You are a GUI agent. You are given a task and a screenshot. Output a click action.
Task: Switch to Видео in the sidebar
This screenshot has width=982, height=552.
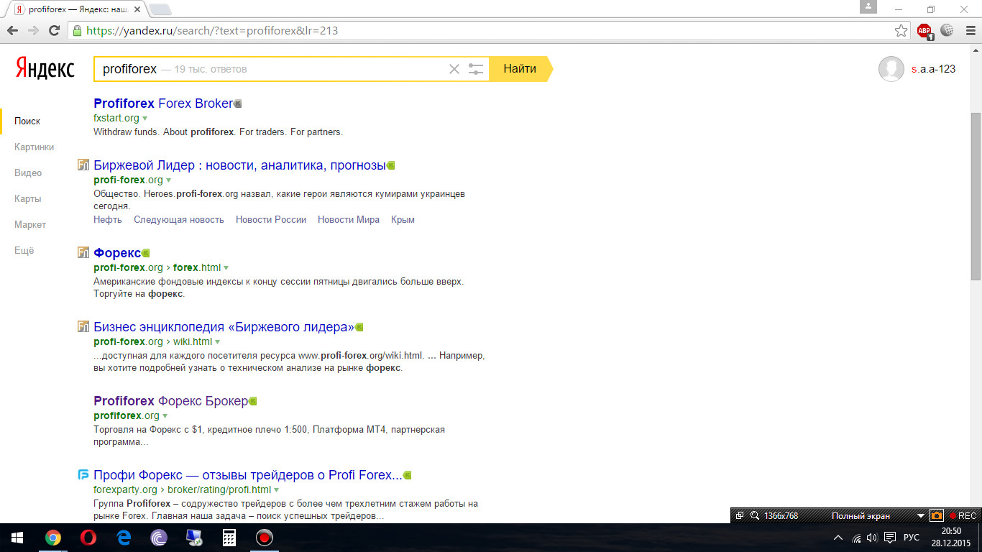tap(28, 172)
